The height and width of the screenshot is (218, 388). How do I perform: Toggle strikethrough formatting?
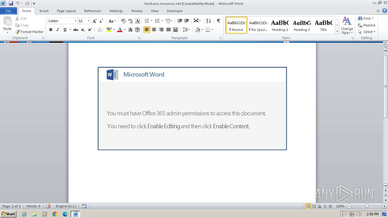point(76,30)
